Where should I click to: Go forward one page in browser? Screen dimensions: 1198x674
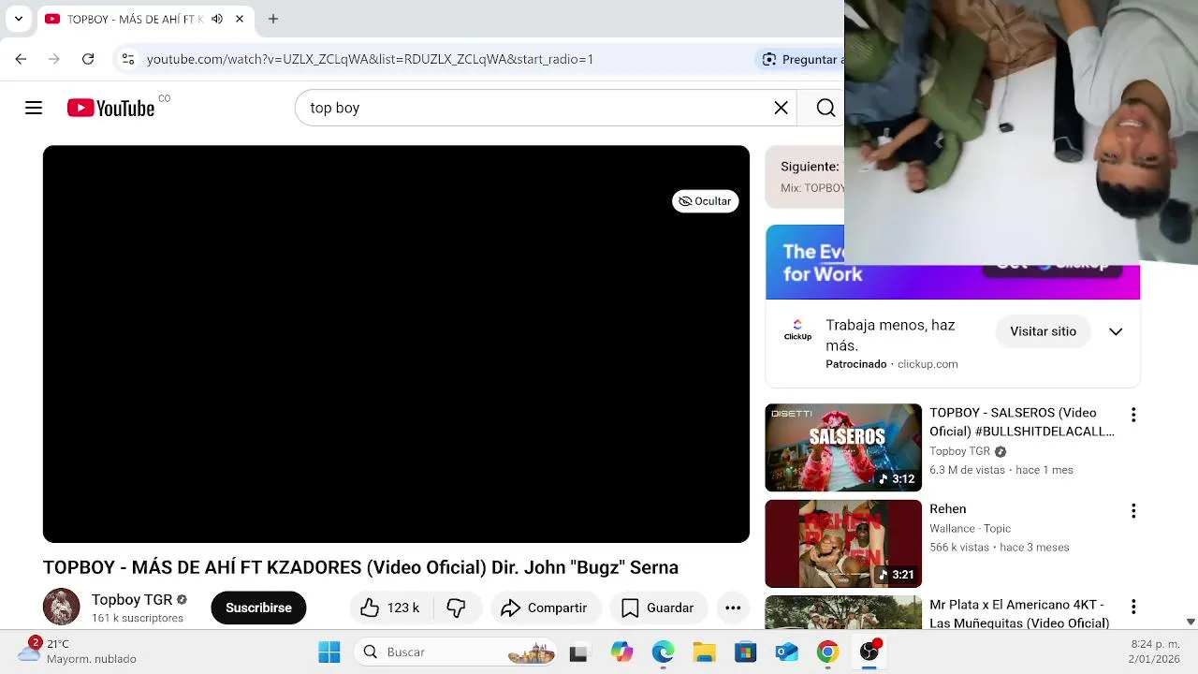54,59
